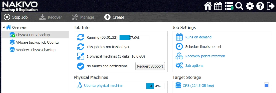Viewport: 276px width, 93px height.
Task: Open the Job options link
Action: [194, 66]
